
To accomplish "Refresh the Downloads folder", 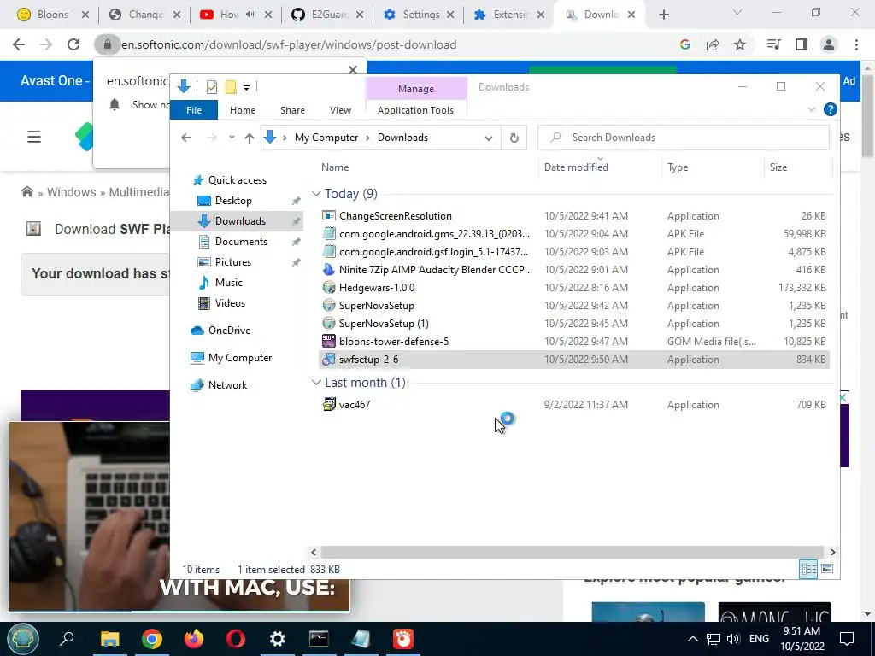I will [x=514, y=138].
